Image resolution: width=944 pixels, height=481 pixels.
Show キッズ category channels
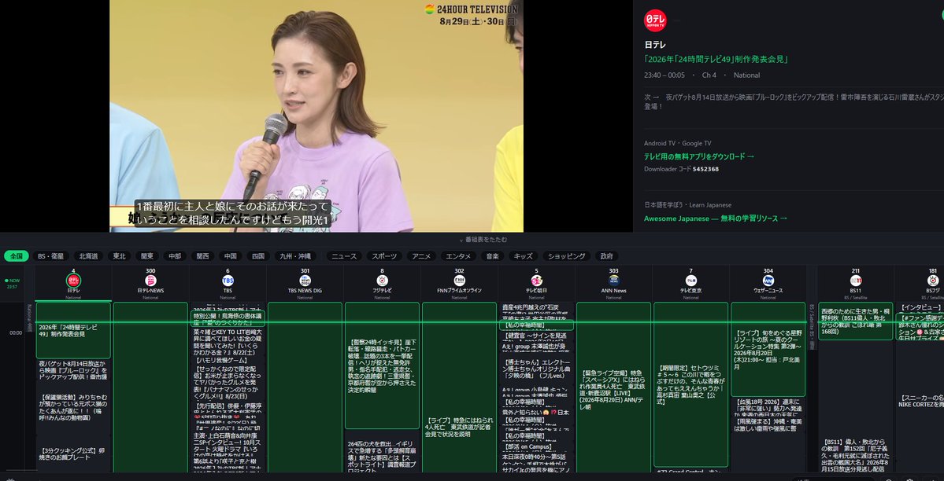coord(523,256)
